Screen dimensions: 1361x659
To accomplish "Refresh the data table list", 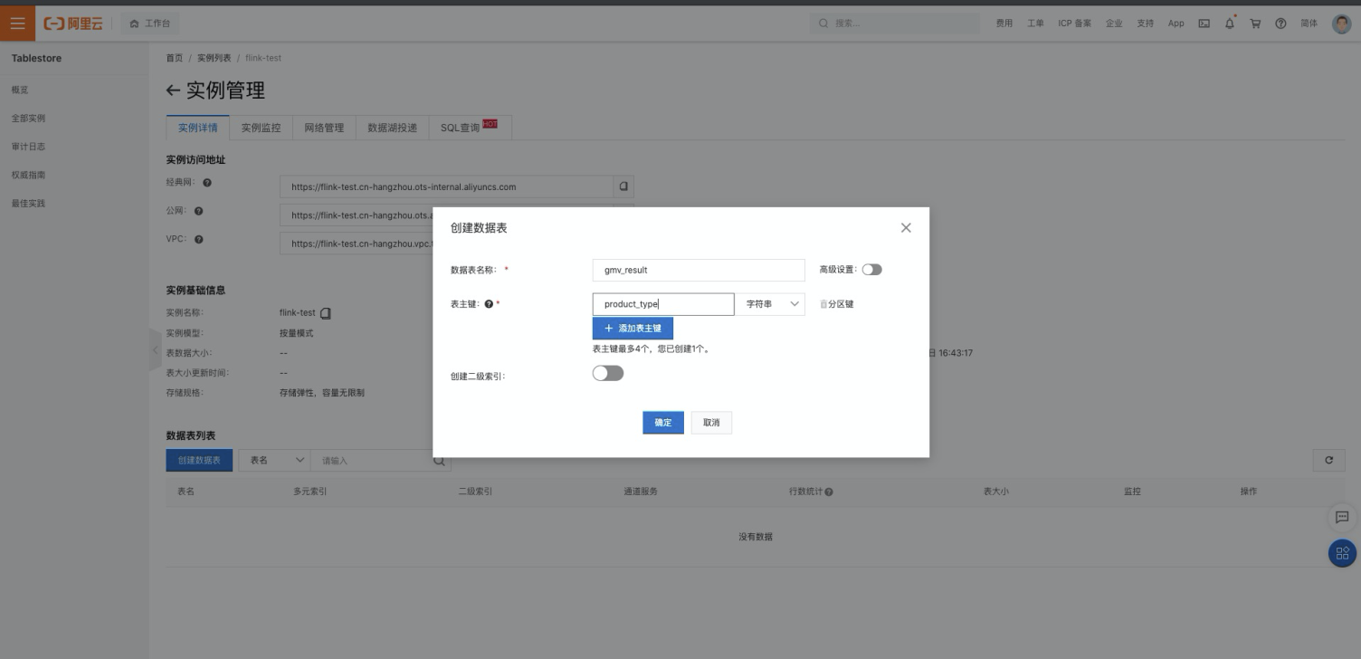I will coord(1328,460).
